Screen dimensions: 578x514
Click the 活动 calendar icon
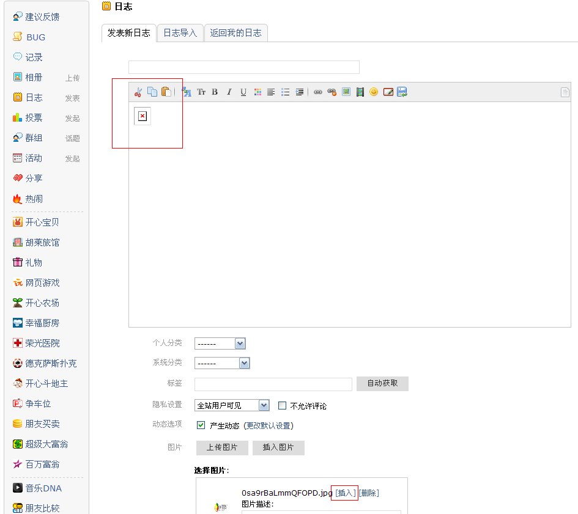(18, 158)
